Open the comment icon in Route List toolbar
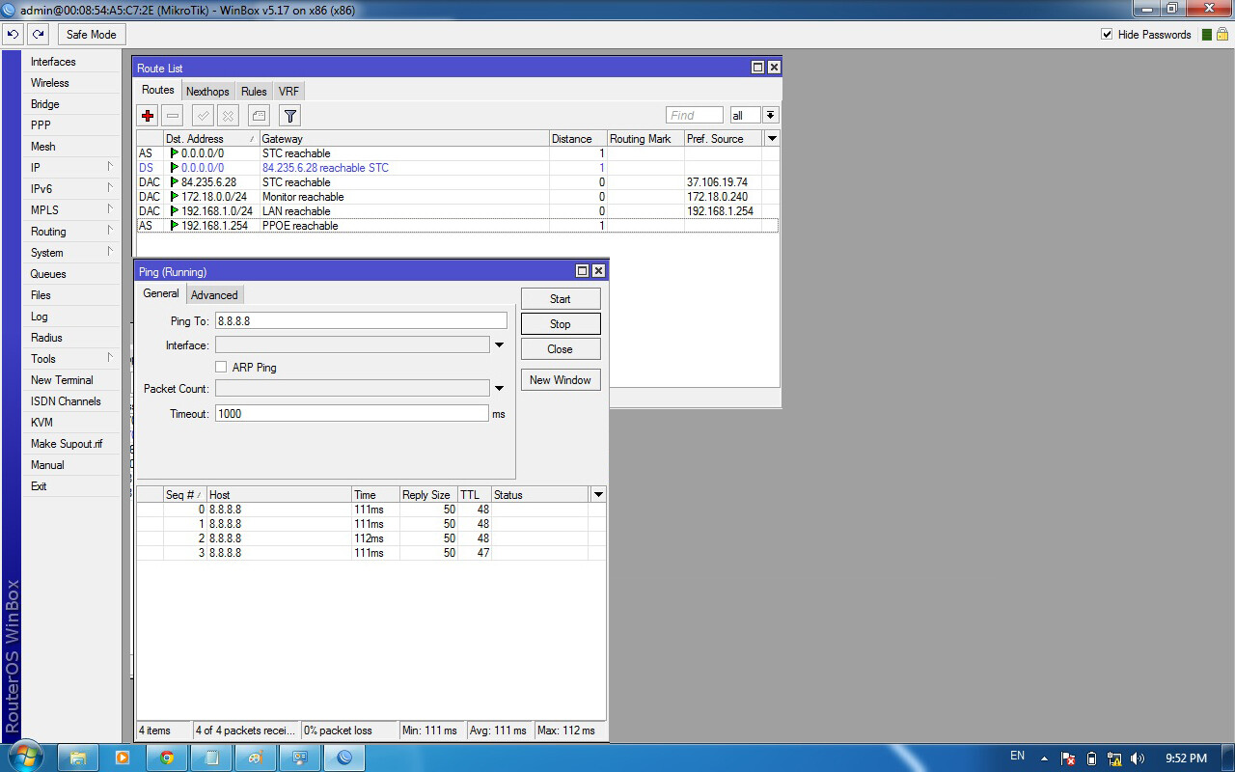The height and width of the screenshot is (772, 1235). click(x=259, y=116)
